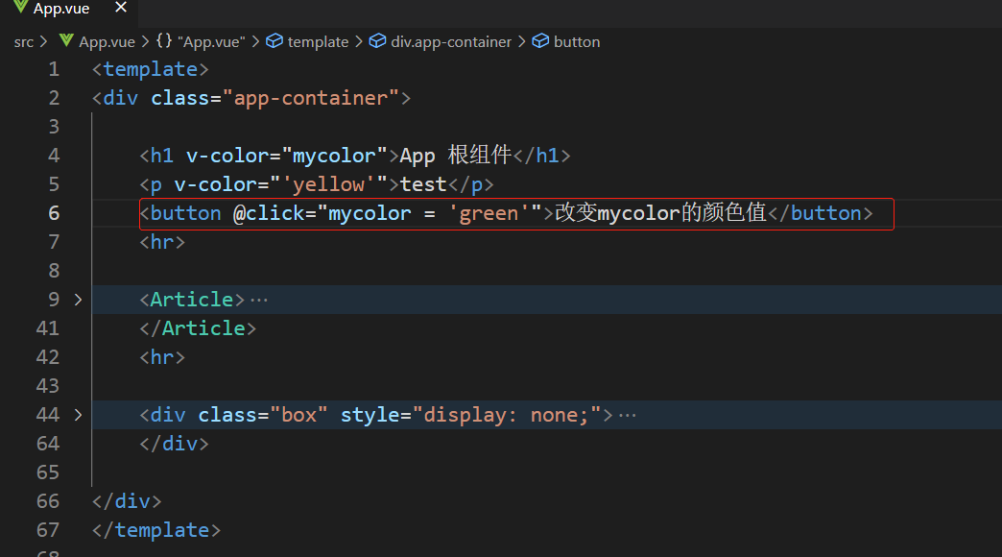Click line number 6 in the gutter

54,213
